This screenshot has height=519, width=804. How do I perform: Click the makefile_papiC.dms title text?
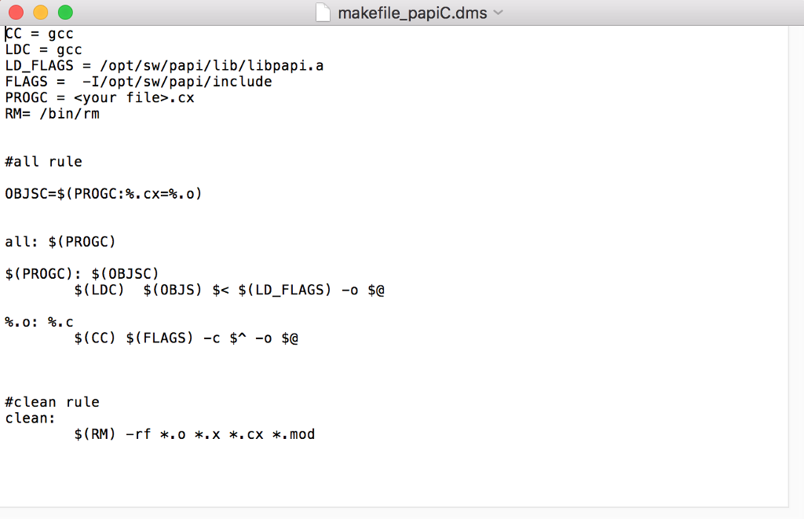click(416, 13)
